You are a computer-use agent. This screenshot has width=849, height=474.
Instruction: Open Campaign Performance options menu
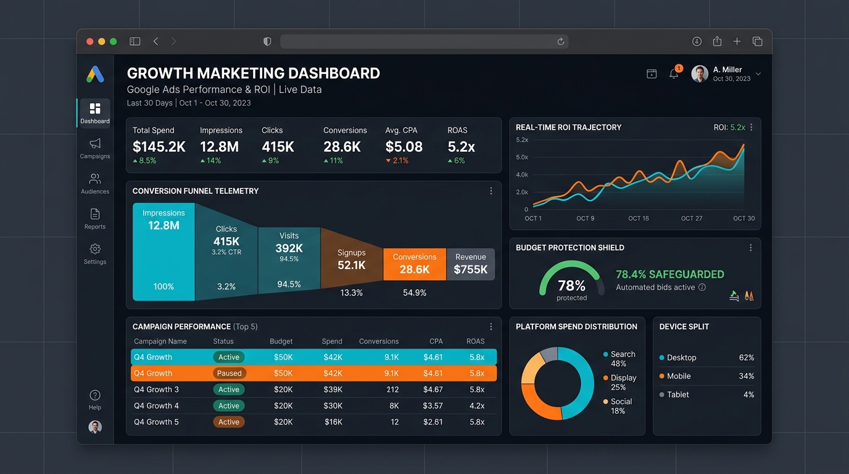point(491,326)
